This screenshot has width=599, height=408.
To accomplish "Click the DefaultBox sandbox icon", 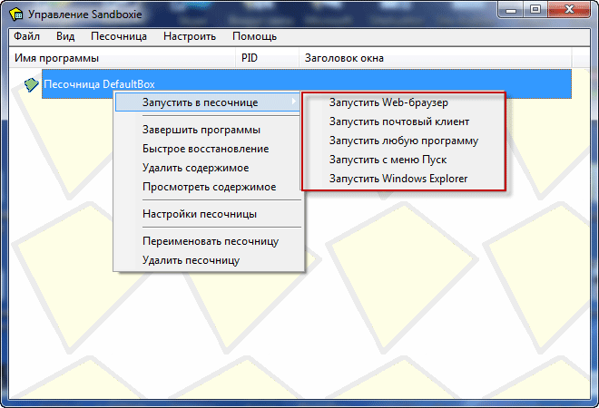I will [x=32, y=84].
